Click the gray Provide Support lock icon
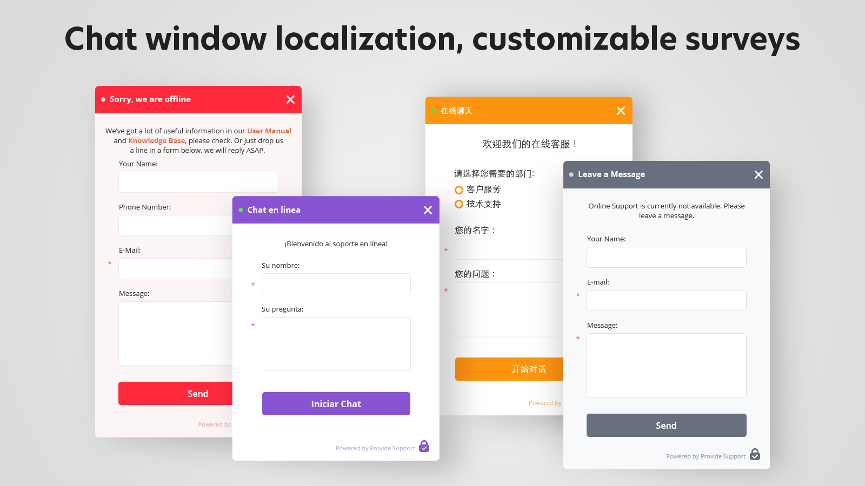 pyautogui.click(x=755, y=455)
